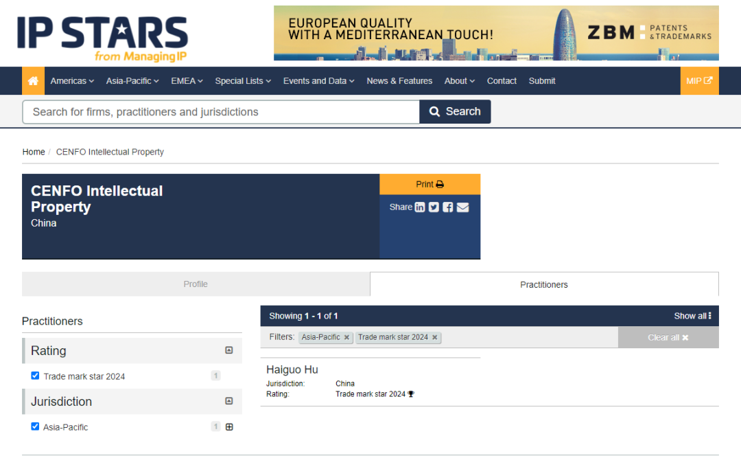Collapse the Rating filter section

229,350
